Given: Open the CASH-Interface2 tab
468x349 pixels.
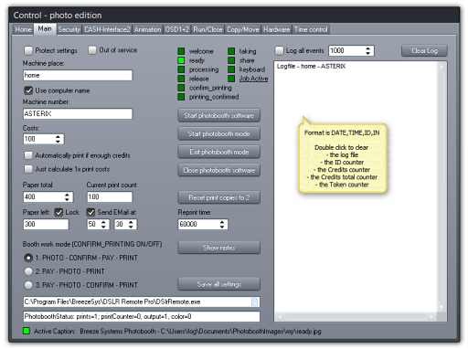Looking at the screenshot, I should tap(107, 29).
